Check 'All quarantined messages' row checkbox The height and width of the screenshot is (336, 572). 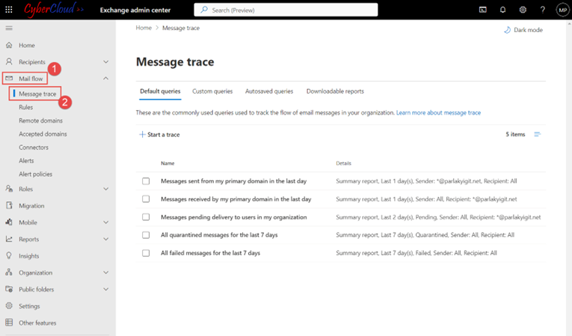[146, 235]
